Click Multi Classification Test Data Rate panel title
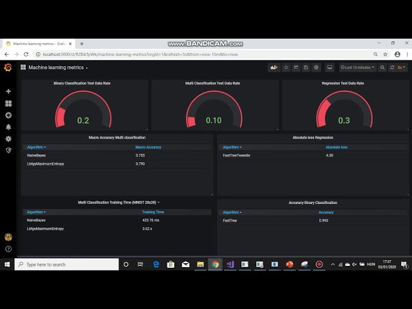412x309 pixels. point(212,83)
